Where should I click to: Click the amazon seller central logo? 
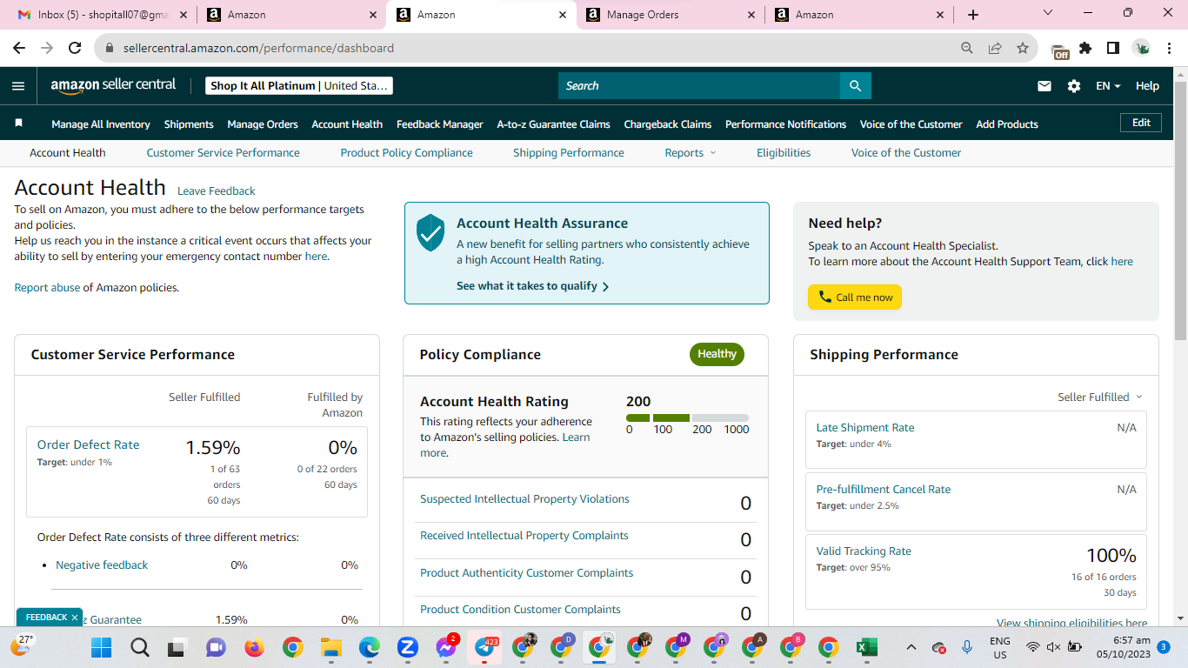coord(113,85)
